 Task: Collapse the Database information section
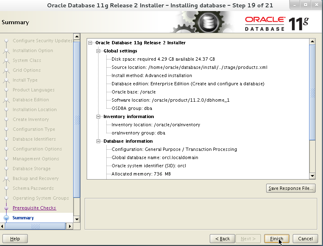(98, 141)
